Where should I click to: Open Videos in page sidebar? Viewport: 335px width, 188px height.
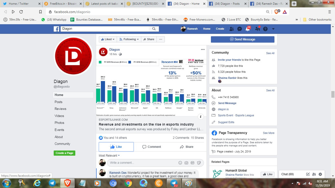click(x=59, y=116)
